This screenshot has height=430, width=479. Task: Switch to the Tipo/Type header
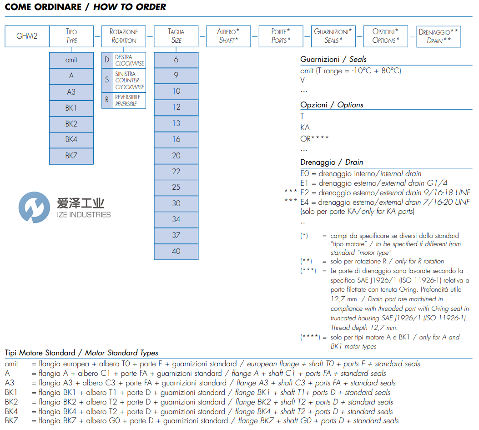tap(71, 36)
